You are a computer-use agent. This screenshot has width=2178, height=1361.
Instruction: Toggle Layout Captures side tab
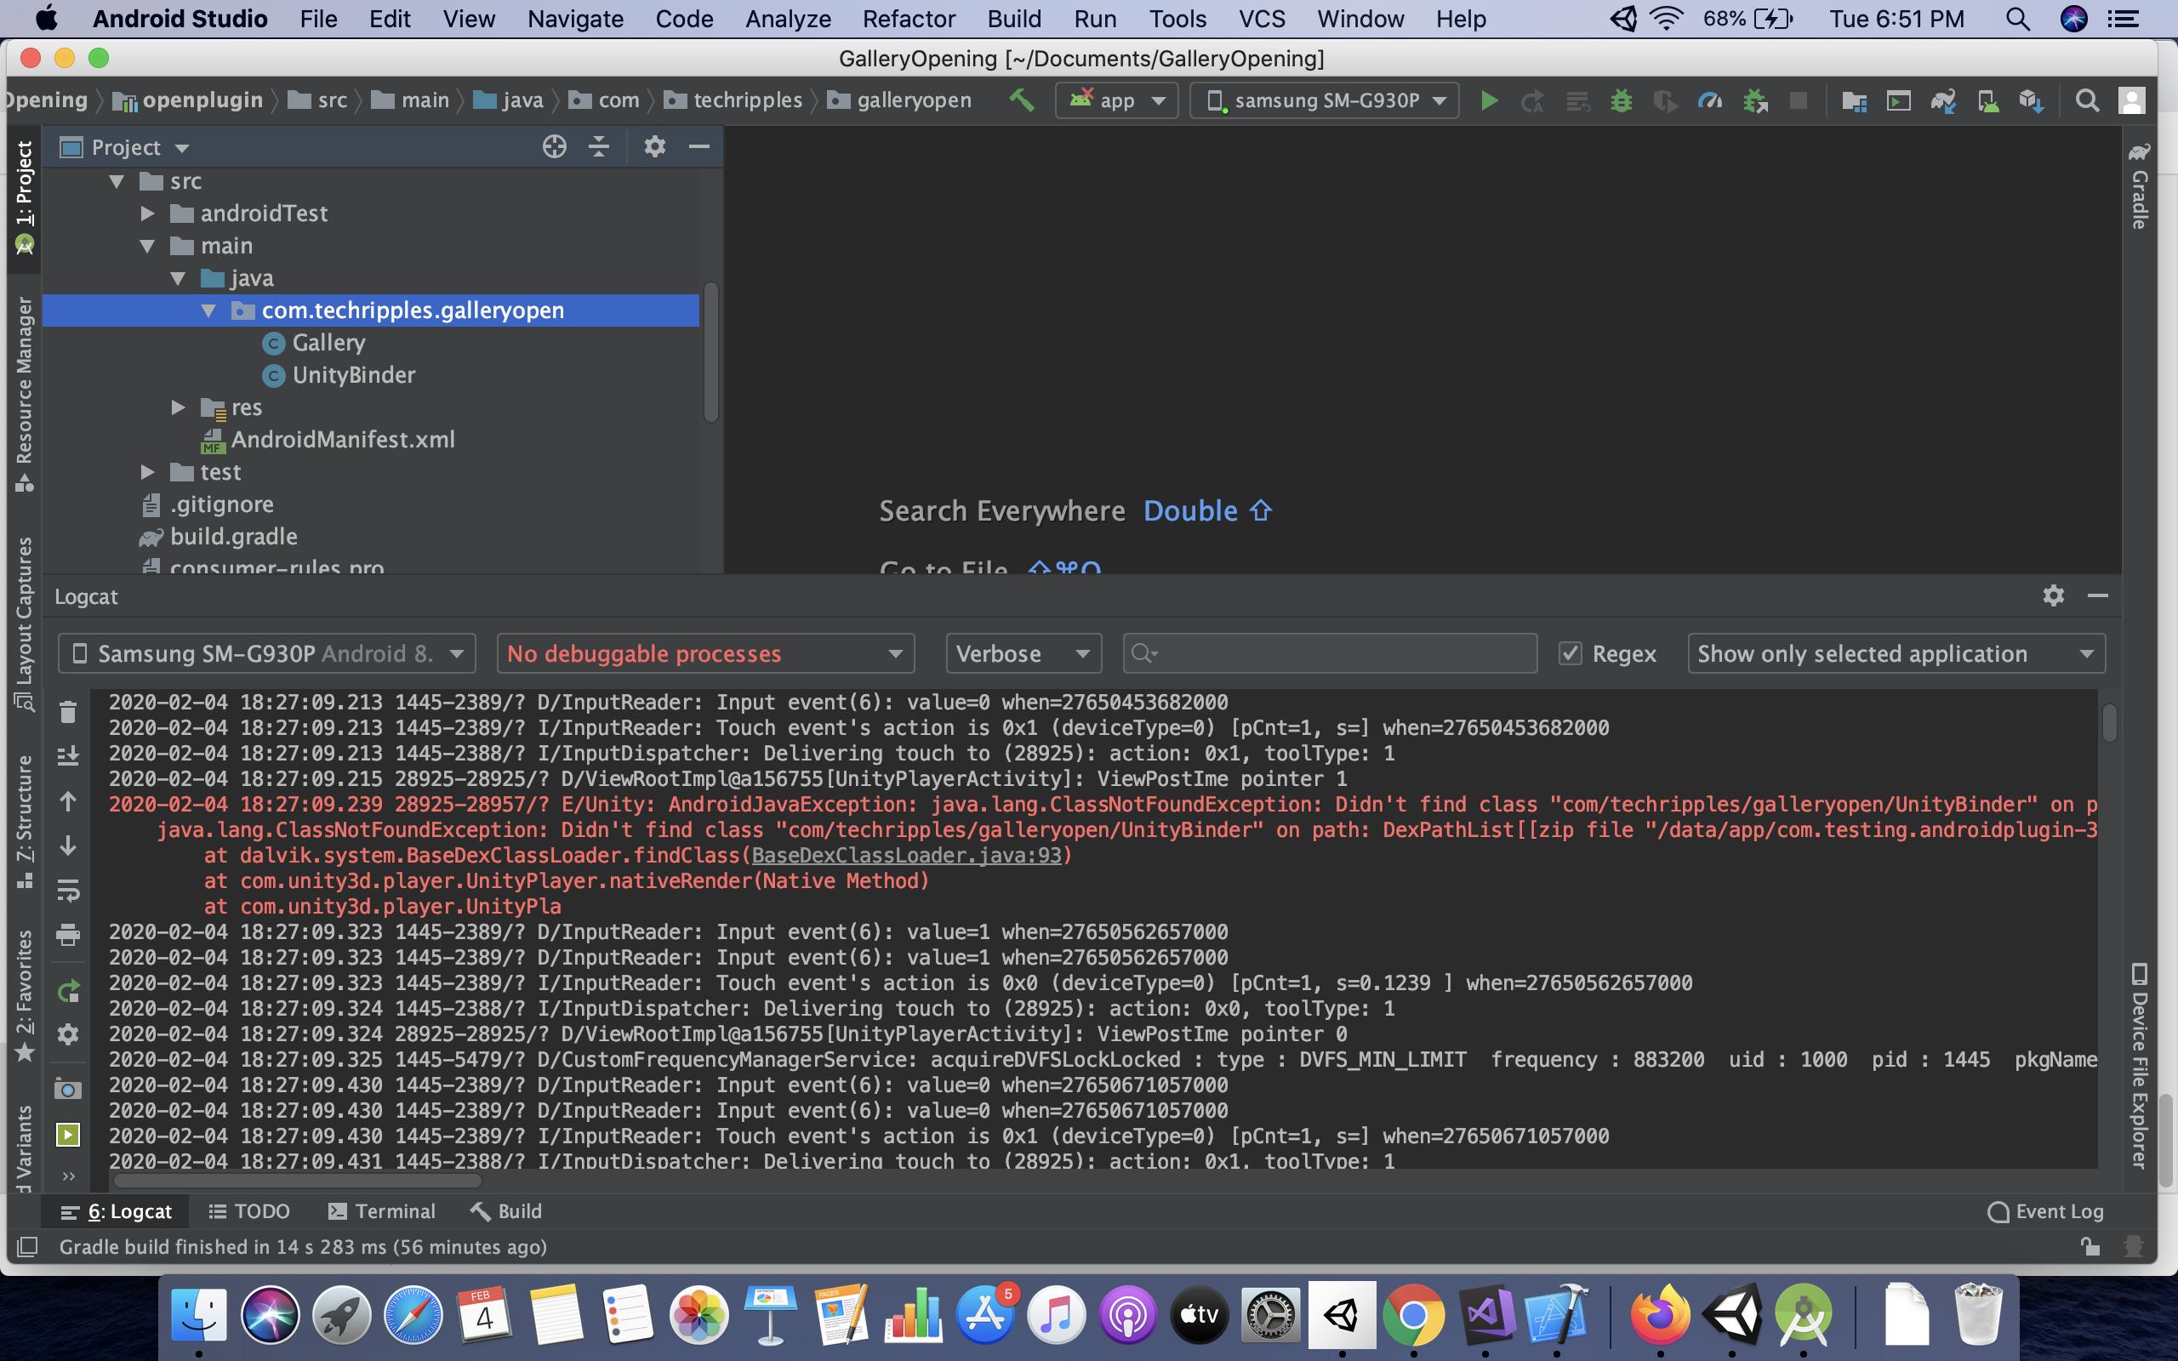coord(25,623)
